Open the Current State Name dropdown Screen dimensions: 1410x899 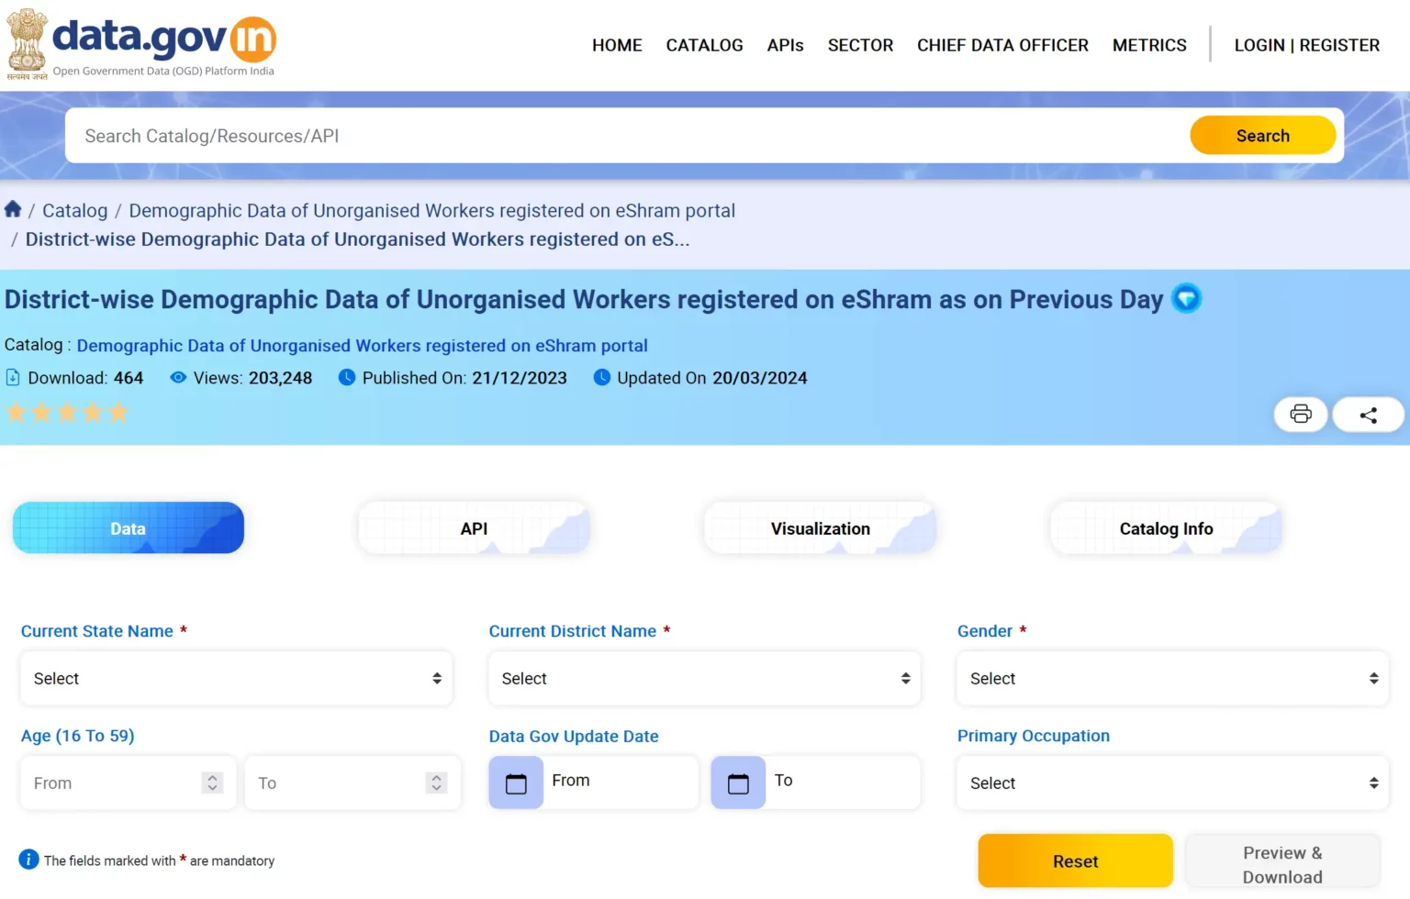coord(237,679)
